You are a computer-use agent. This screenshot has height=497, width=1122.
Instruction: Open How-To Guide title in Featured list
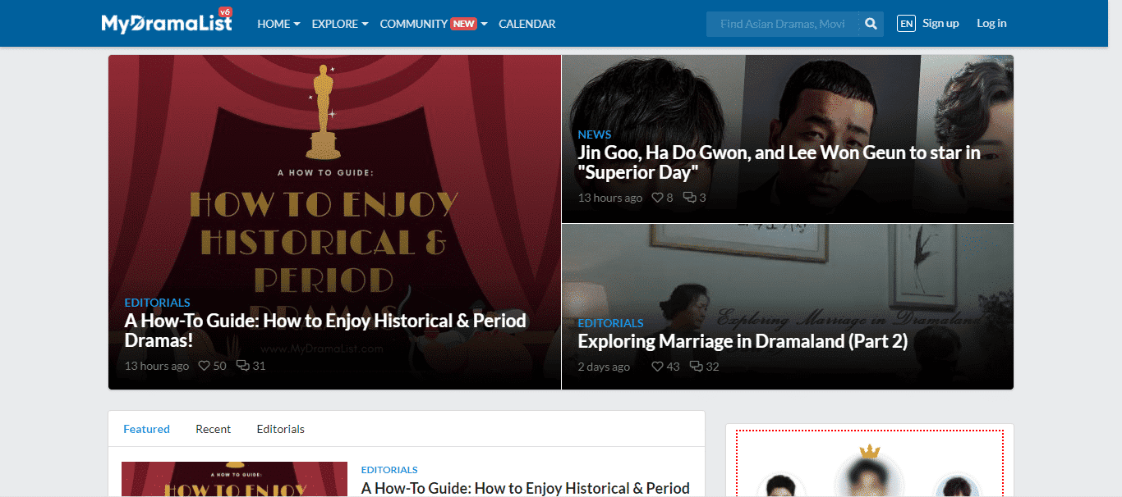(x=525, y=488)
